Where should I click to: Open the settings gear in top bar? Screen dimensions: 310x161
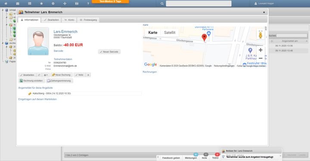click(x=53, y=3)
